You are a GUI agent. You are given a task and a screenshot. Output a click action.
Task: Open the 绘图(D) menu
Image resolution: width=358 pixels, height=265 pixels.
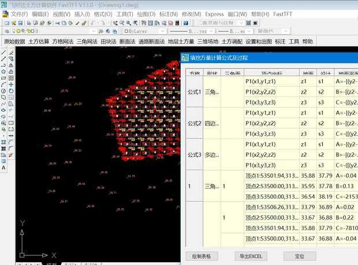coord(146,14)
